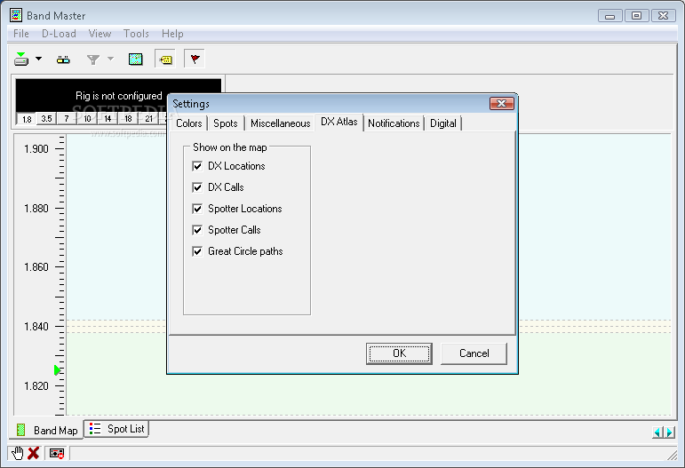Uncheck the DX Locations checkbox

point(197,166)
